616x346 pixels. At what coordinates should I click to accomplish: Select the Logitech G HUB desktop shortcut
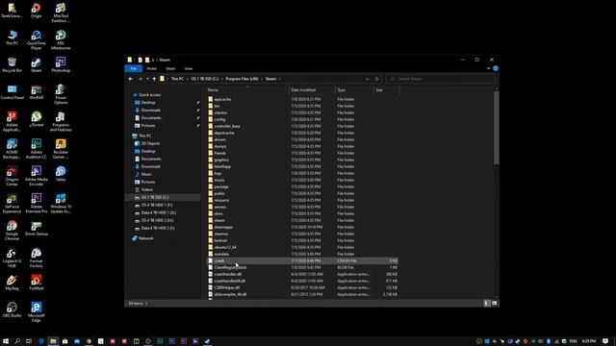click(13, 258)
